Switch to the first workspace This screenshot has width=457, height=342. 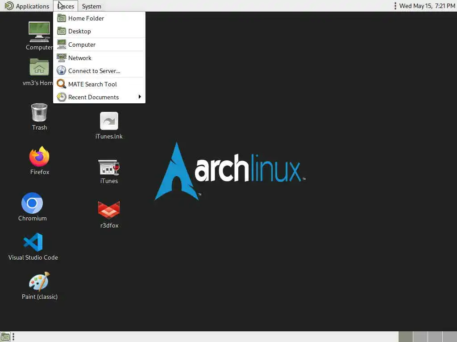pyautogui.click(x=405, y=337)
